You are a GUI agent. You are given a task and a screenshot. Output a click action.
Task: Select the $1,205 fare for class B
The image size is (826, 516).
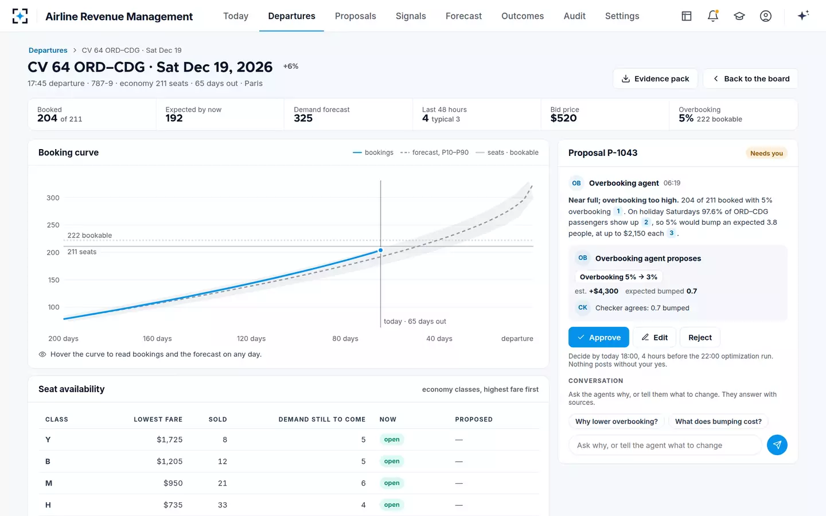coord(170,462)
